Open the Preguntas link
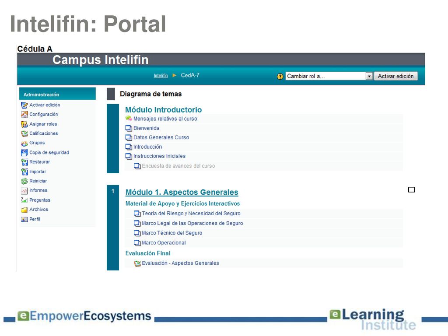This screenshot has width=448, height=336. pos(40,200)
